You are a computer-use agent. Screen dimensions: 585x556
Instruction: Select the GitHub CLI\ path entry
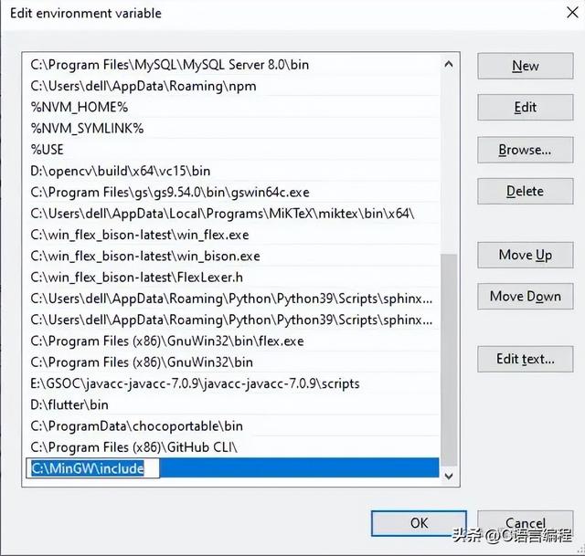[x=233, y=447]
